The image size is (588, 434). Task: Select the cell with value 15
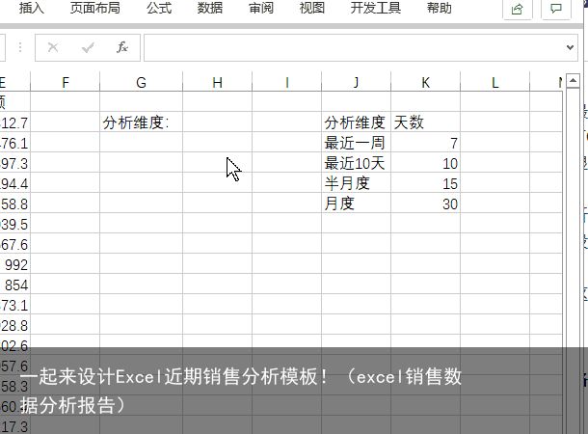(x=426, y=183)
